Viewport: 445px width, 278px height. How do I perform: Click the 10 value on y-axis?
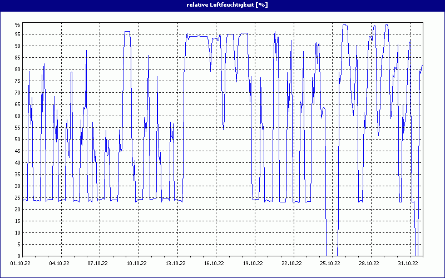[x=17, y=233]
